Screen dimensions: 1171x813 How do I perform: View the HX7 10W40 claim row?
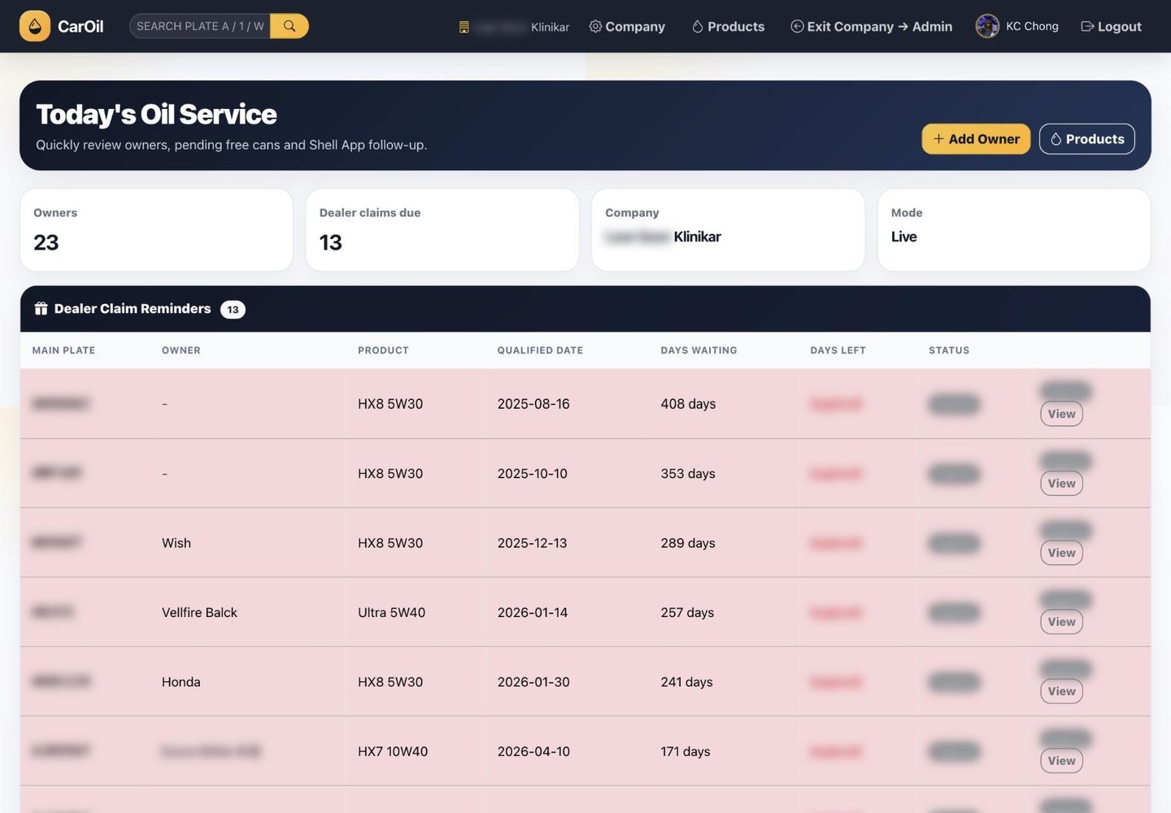pyautogui.click(x=1061, y=761)
